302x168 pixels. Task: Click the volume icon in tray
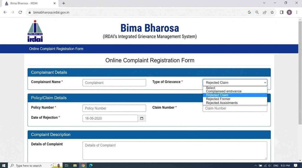[x=270, y=166]
